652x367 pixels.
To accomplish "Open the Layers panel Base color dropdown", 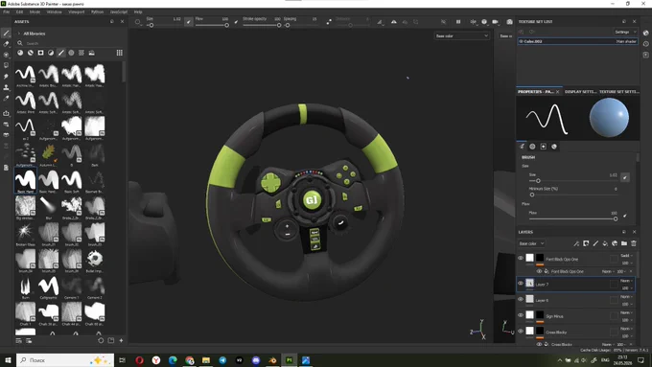I will [x=531, y=243].
